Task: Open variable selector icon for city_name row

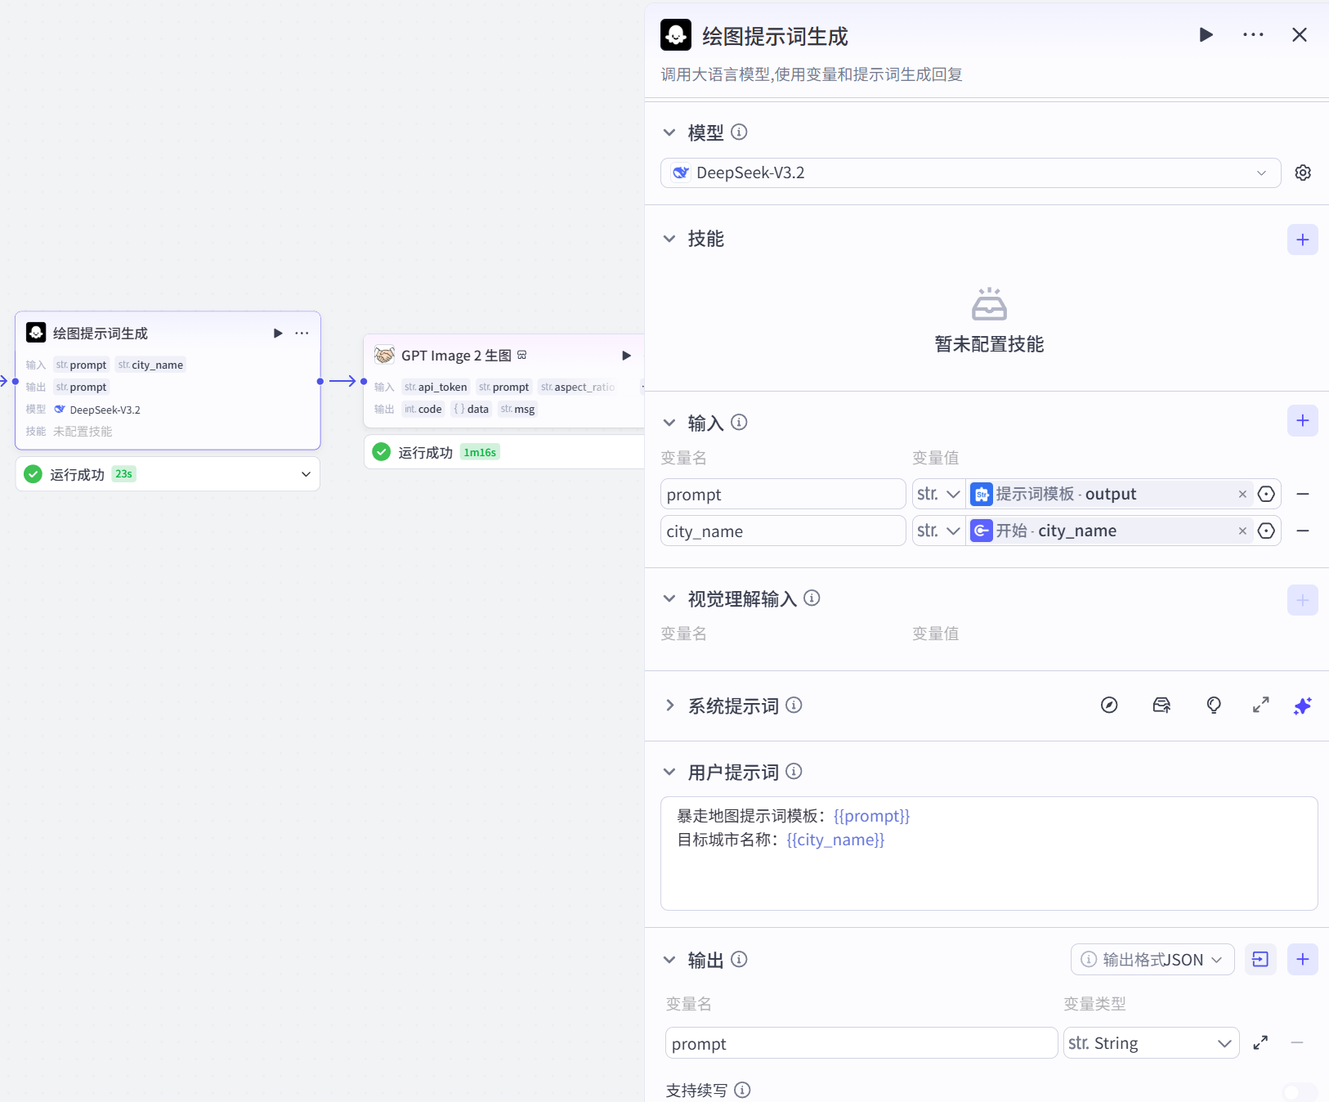Action: click(x=1266, y=531)
